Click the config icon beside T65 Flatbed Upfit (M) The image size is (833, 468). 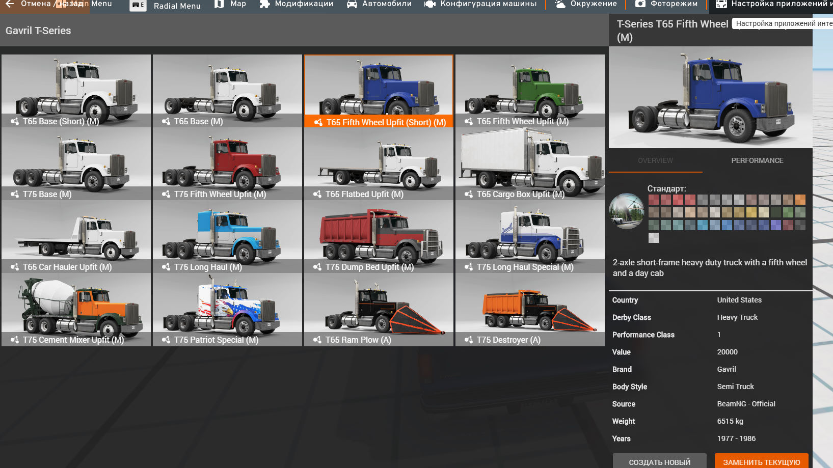point(317,194)
